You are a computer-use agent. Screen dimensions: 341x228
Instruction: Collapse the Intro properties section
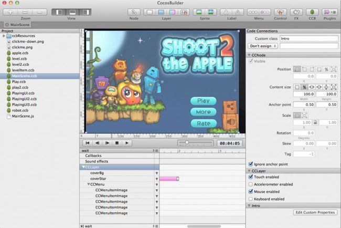click(x=249, y=205)
